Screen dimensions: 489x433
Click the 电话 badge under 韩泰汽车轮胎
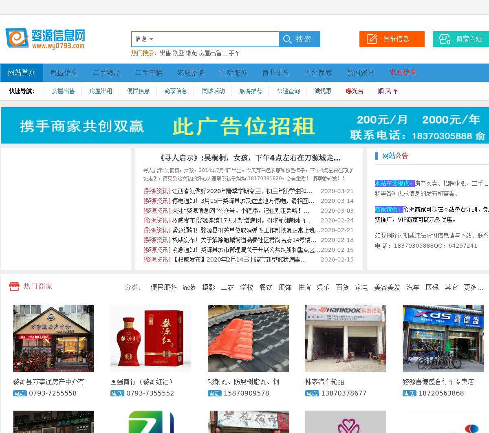click(x=312, y=393)
